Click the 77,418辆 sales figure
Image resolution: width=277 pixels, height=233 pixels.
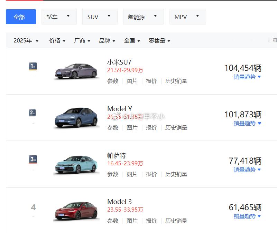click(x=245, y=161)
